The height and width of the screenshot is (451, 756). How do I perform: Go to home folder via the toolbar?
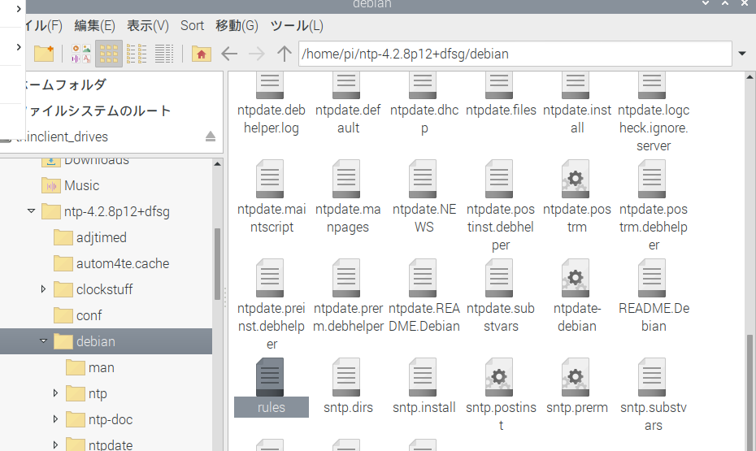pyautogui.click(x=201, y=54)
